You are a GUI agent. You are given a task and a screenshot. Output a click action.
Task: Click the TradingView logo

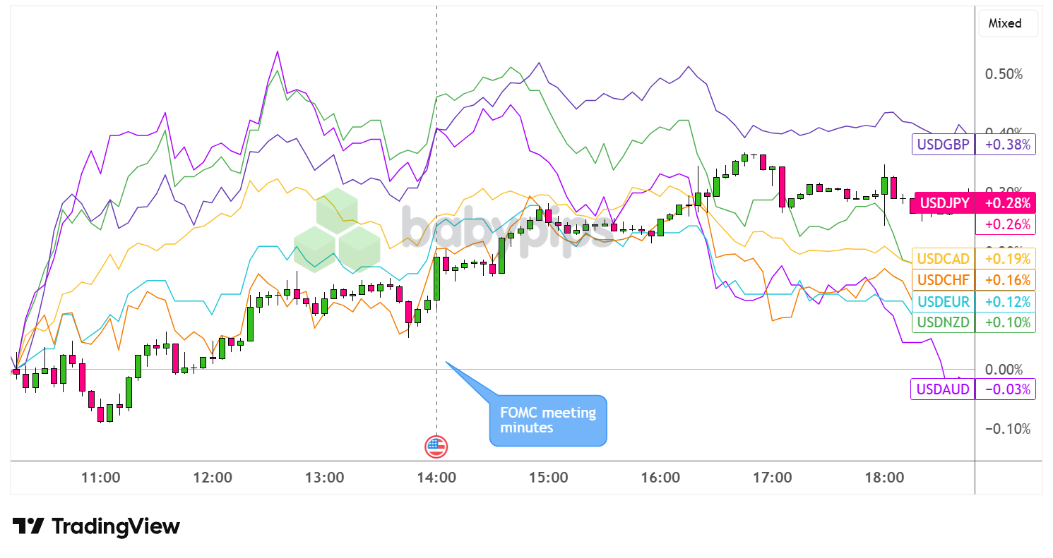click(96, 526)
